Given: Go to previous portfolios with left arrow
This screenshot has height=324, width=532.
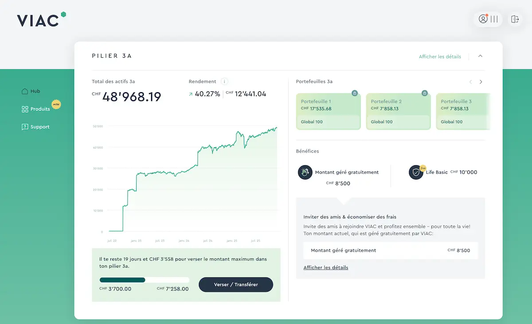Looking at the screenshot, I should point(470,82).
